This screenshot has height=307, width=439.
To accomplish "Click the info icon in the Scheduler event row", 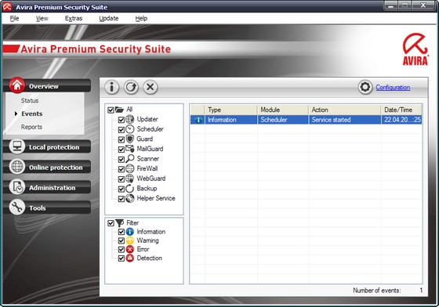I will [198, 120].
